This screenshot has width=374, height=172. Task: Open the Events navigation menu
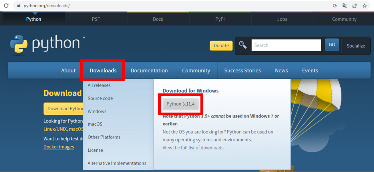click(310, 71)
